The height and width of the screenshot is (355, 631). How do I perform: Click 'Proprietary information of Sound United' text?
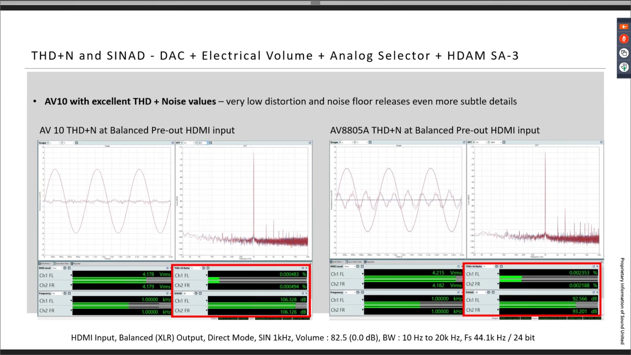(x=622, y=301)
